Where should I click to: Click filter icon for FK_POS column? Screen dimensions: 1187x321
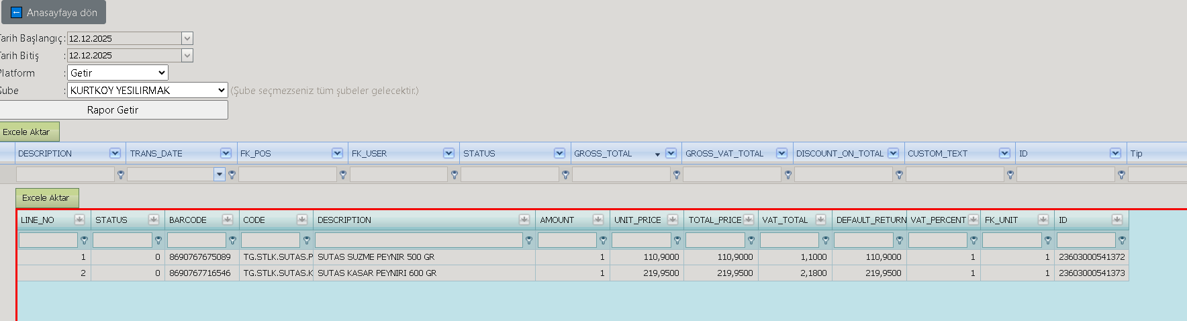pos(343,175)
